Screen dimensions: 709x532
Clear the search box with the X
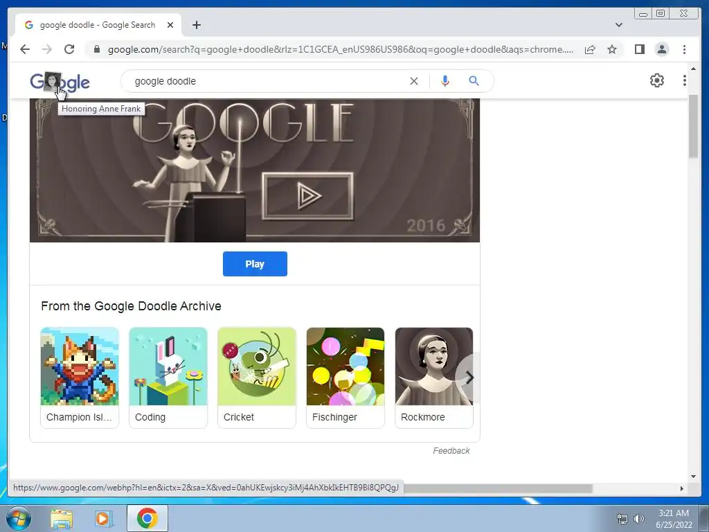pos(414,81)
